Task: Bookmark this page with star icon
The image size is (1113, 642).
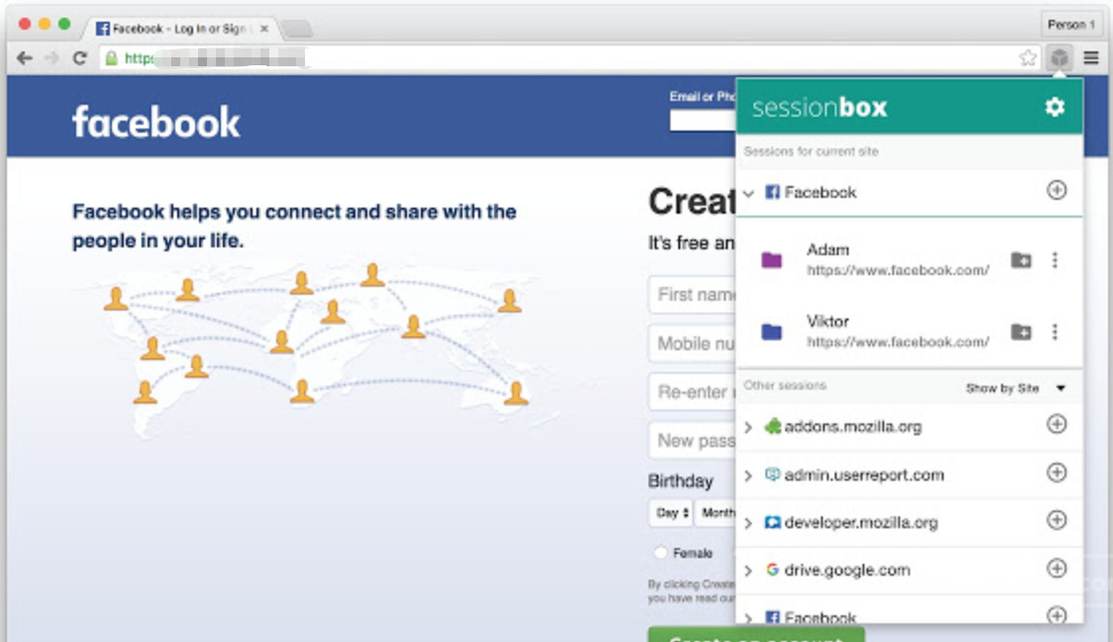Action: (1027, 57)
